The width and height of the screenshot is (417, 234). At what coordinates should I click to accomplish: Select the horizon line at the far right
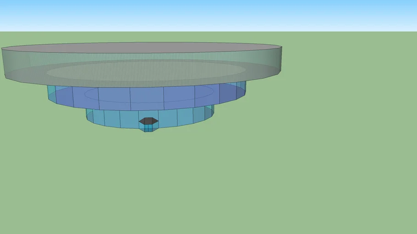(x=403, y=32)
